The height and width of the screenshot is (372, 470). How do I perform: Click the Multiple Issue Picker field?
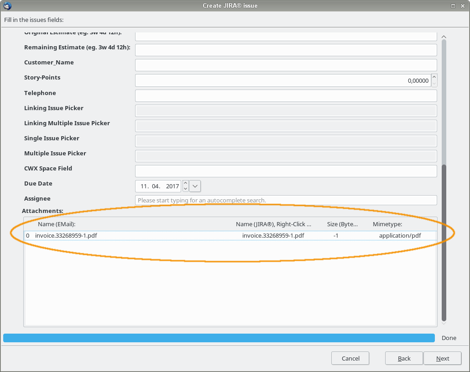tap(286, 156)
